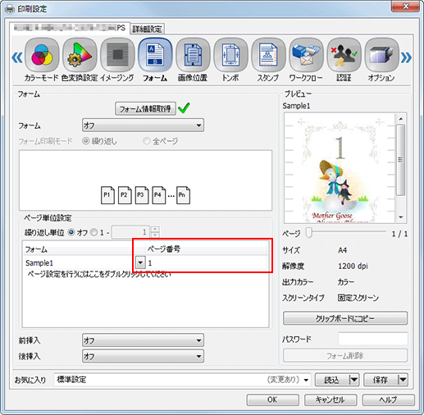
Task: Open the ワークフロー workflow icon
Action: 306,55
